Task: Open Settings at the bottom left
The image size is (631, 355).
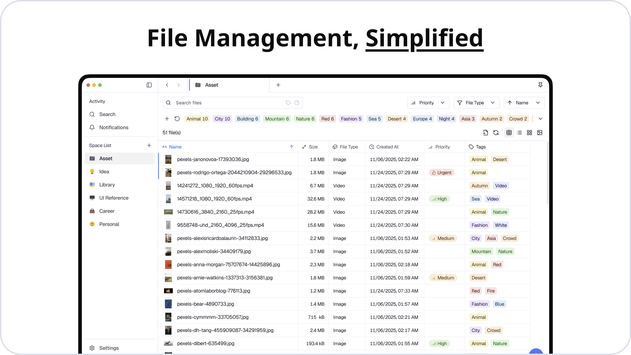Action: pyautogui.click(x=109, y=348)
